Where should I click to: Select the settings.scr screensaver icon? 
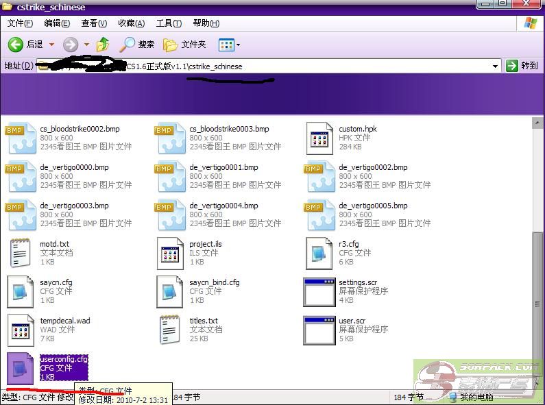click(319, 291)
